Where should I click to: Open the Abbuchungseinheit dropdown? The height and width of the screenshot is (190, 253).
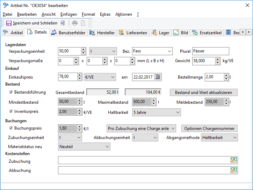pyautogui.click(x=145, y=138)
